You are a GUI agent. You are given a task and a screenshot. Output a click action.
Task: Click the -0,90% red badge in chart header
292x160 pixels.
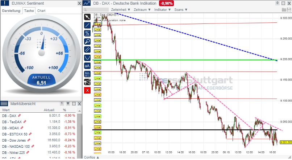(167, 3)
